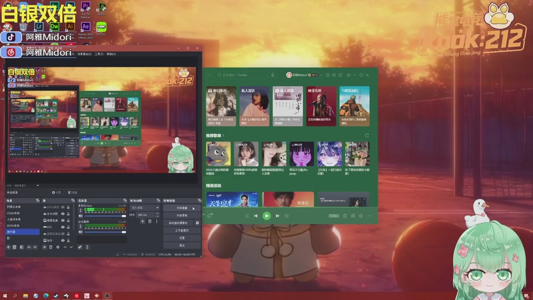
Task: Open messages envelope icon in music player
Action: (x=328, y=75)
